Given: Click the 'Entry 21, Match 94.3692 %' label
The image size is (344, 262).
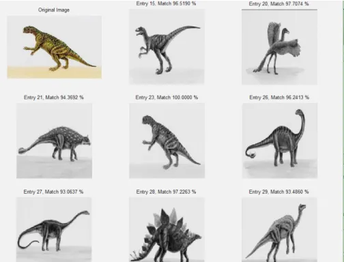Looking at the screenshot, I should click(54, 98).
